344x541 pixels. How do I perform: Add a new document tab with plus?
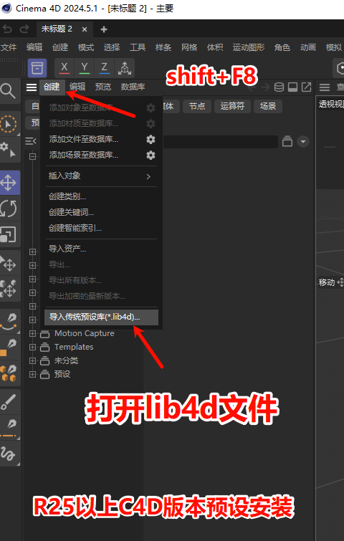(103, 29)
